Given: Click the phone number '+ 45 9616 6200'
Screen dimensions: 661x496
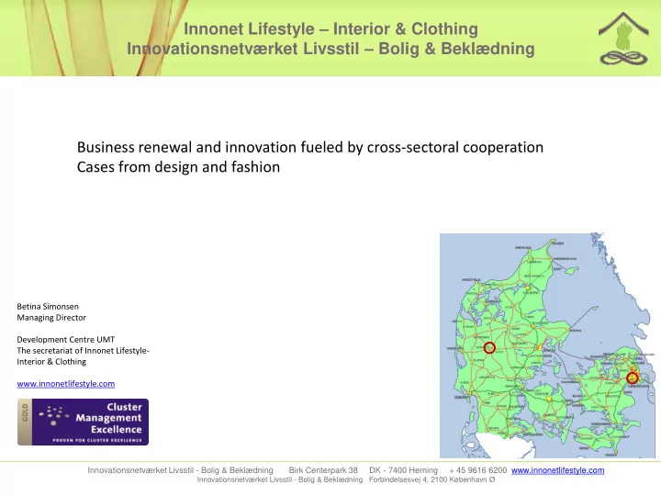Looking at the screenshot, I should [x=478, y=470].
